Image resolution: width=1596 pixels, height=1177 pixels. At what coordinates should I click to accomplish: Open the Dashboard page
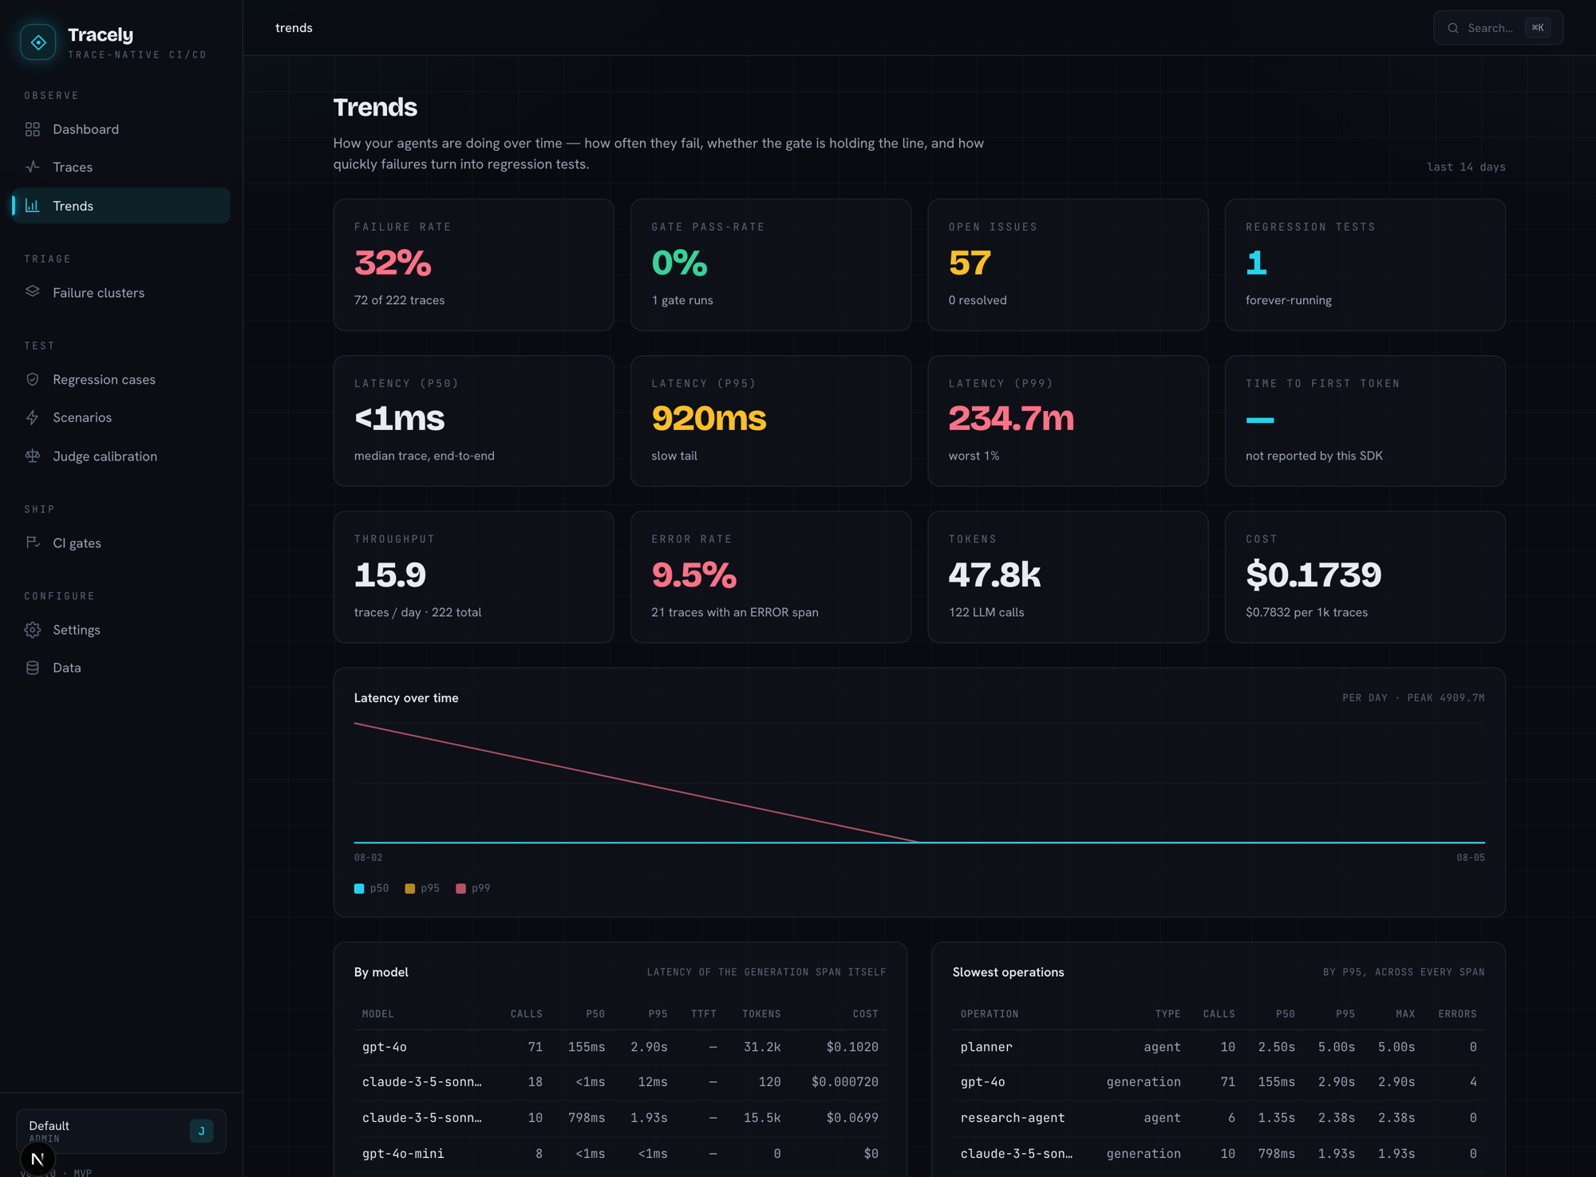click(121, 129)
